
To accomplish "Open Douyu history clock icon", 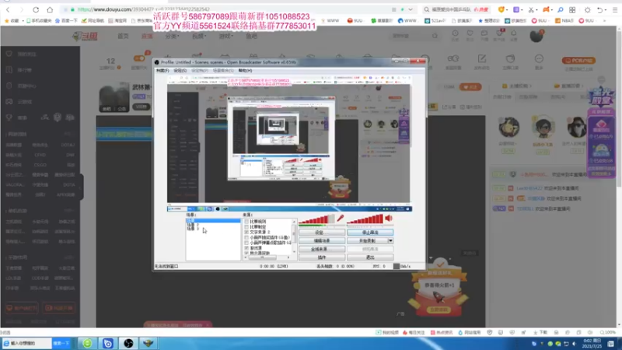I will 455,33.
